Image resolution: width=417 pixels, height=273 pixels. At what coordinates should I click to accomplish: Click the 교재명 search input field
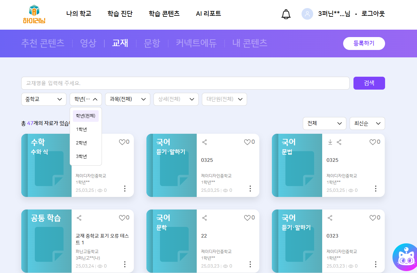coord(185,83)
